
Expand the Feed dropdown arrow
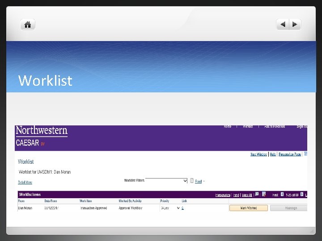[204, 181]
